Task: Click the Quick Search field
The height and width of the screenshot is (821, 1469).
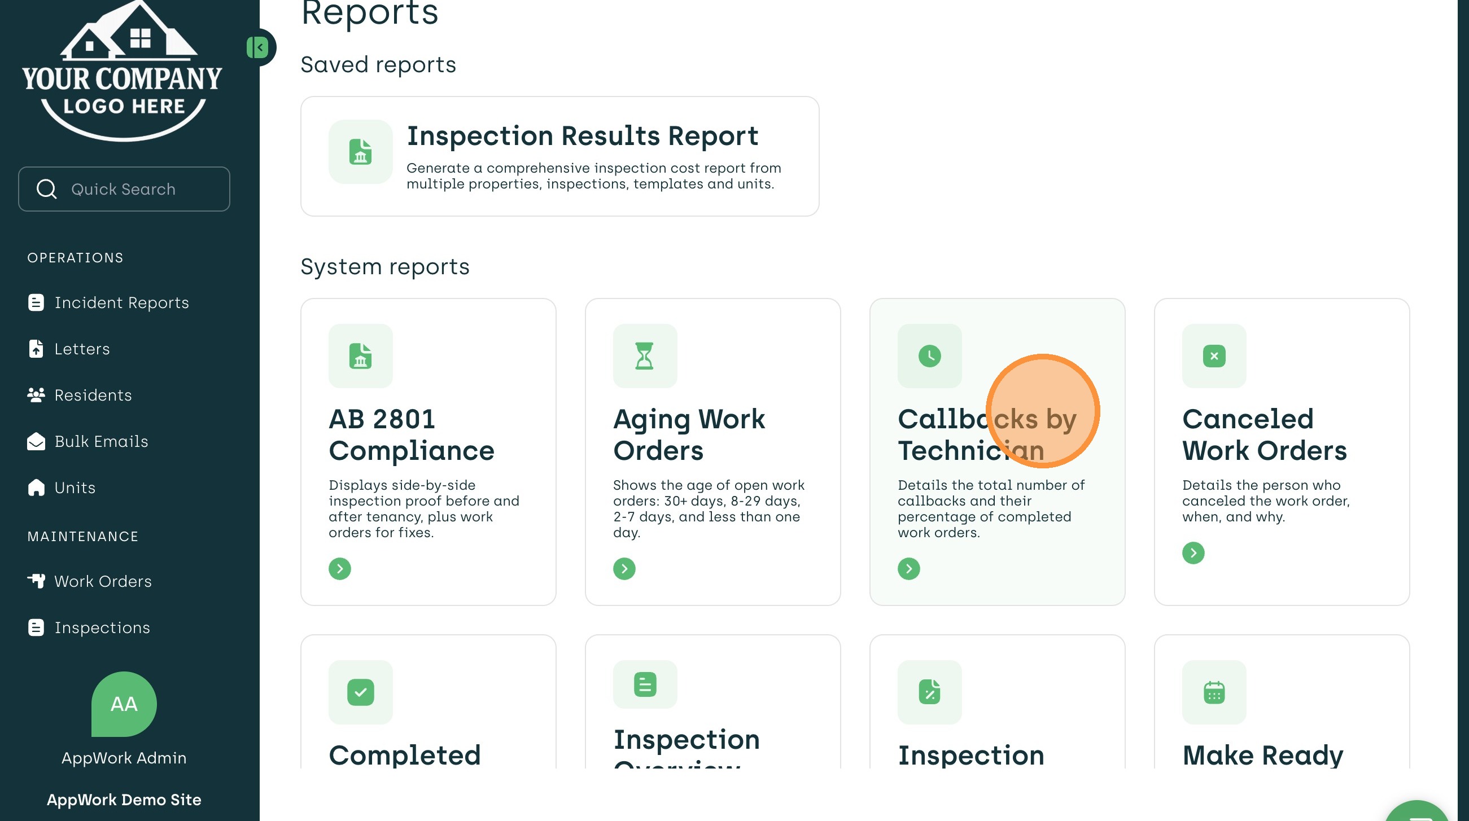Action: point(124,188)
